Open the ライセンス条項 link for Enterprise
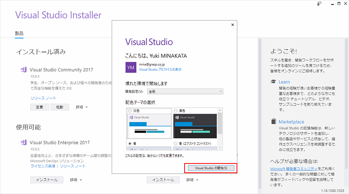Screen dimensions: 349x194 coord(43,166)
